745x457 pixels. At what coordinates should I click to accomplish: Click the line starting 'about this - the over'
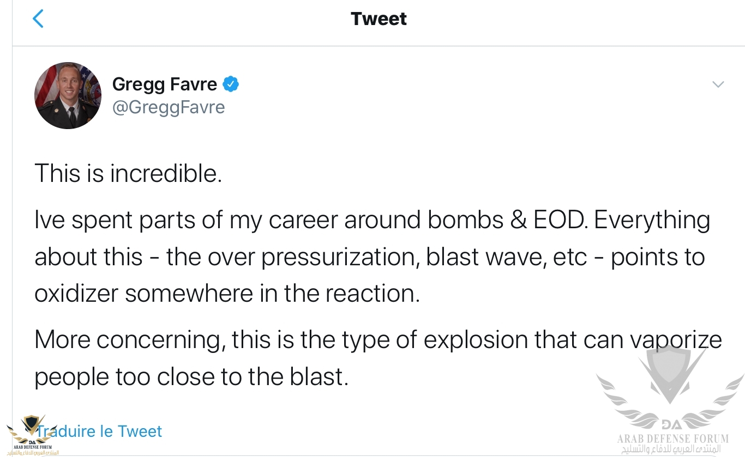369,257
